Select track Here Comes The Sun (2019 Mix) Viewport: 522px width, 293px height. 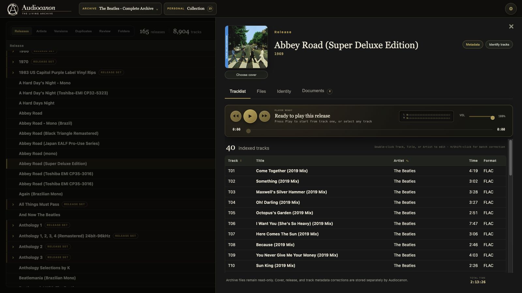pos(365,234)
